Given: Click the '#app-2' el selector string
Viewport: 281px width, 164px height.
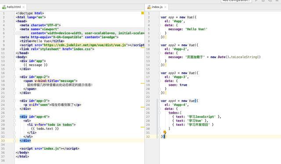Looking at the screenshot, I should (180, 49).
